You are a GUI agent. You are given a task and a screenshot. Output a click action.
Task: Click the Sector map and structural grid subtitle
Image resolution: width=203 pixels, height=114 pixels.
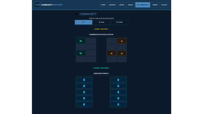tap(101, 18)
